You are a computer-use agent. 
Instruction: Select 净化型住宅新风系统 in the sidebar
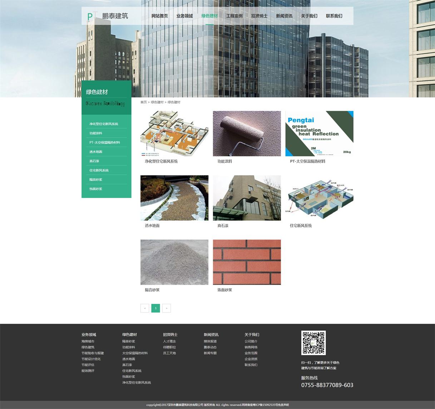pyautogui.click(x=104, y=124)
